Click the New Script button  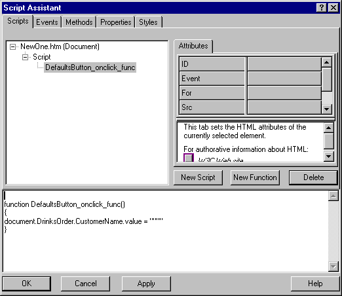coord(198,177)
